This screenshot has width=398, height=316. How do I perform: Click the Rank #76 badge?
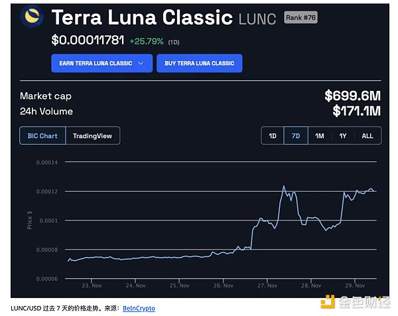[x=300, y=17]
